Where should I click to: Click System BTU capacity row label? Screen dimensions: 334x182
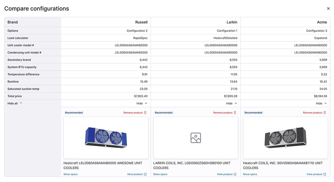tap(22, 67)
